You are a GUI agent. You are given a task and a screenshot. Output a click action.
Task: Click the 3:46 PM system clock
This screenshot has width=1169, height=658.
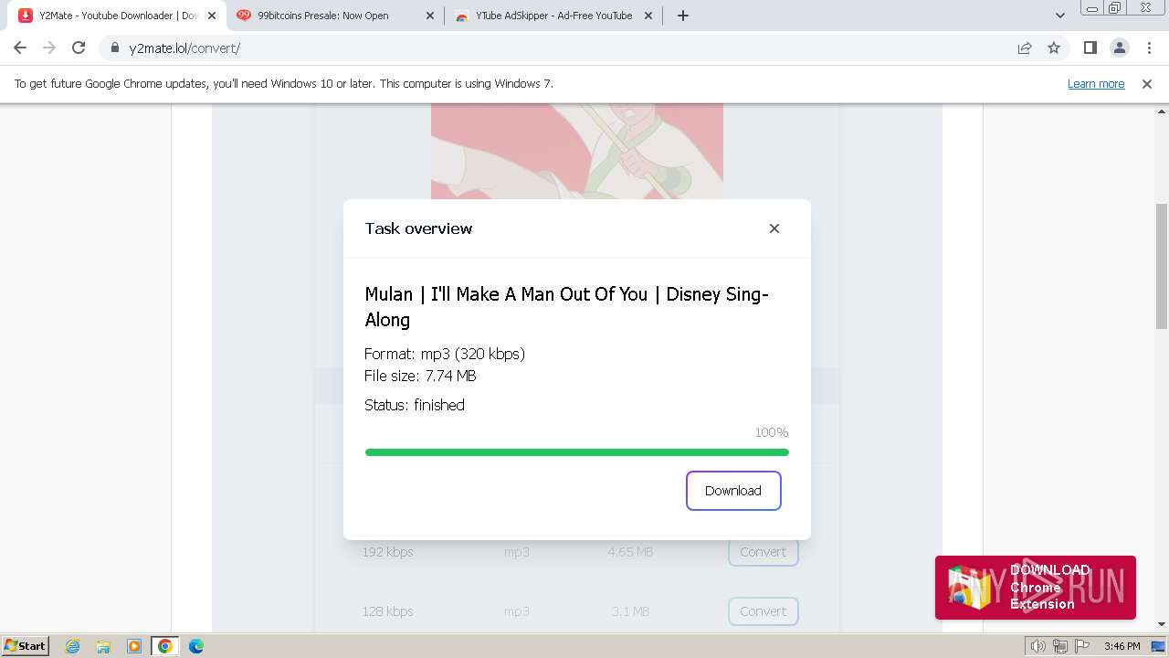point(1122,646)
